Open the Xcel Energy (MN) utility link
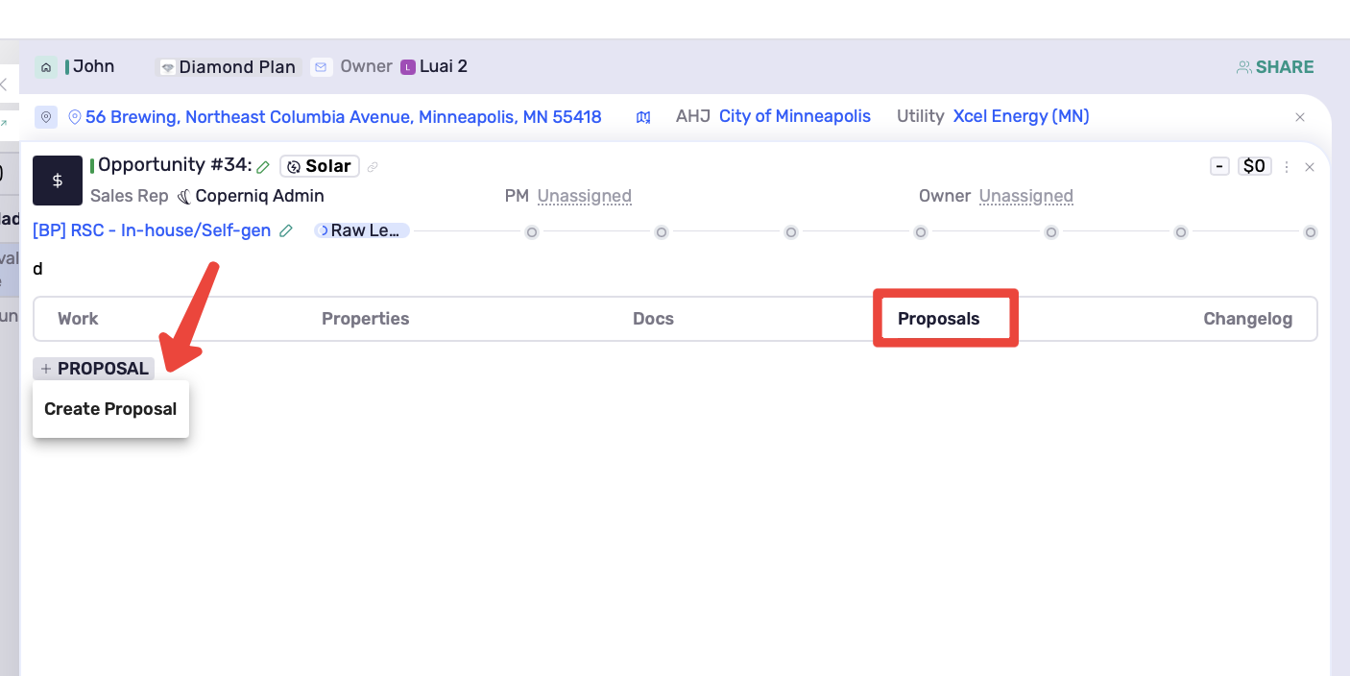The height and width of the screenshot is (676, 1350). (1021, 117)
